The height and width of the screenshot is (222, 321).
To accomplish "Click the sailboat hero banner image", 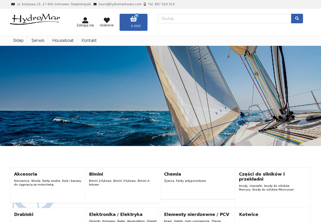I will [160, 96].
